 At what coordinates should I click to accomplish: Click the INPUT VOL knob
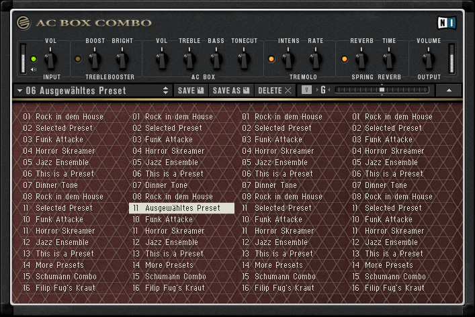(50, 59)
